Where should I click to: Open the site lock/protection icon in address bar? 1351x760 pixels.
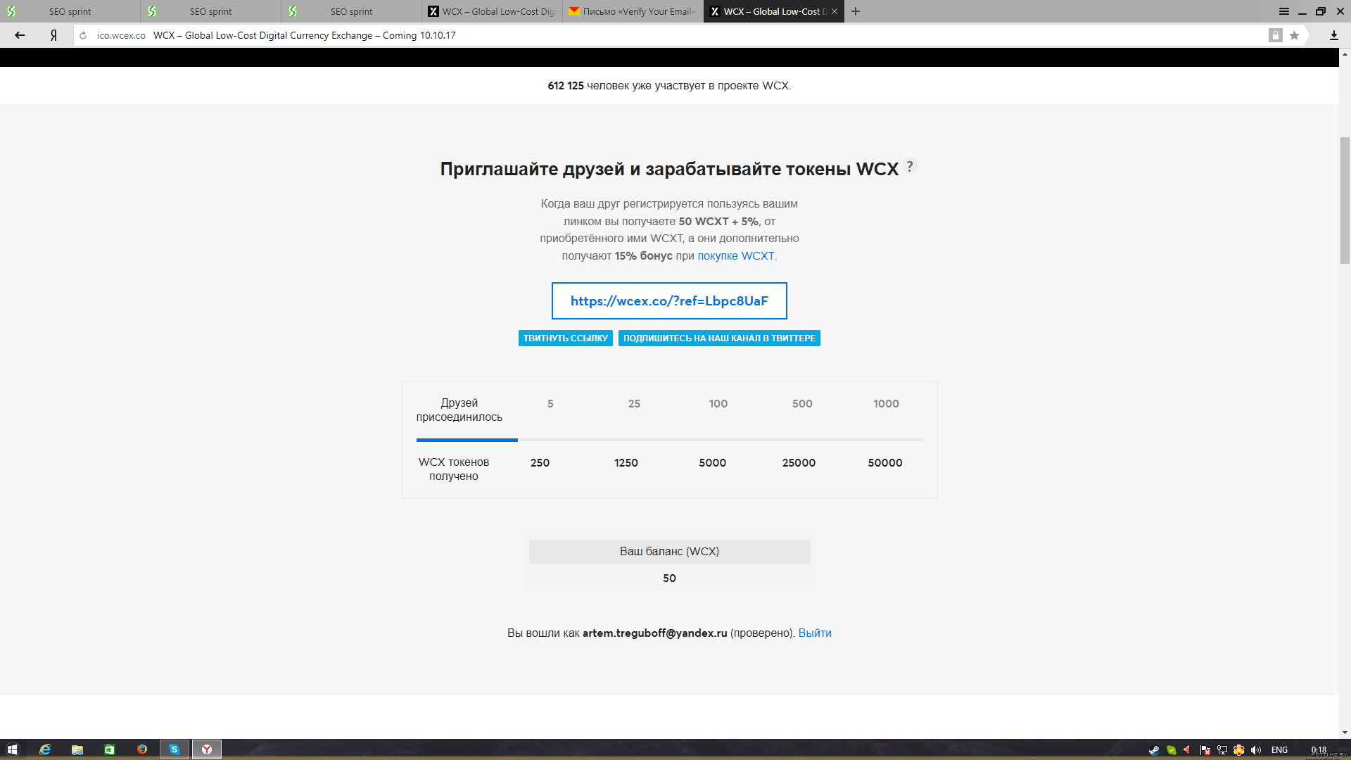pyautogui.click(x=1275, y=35)
